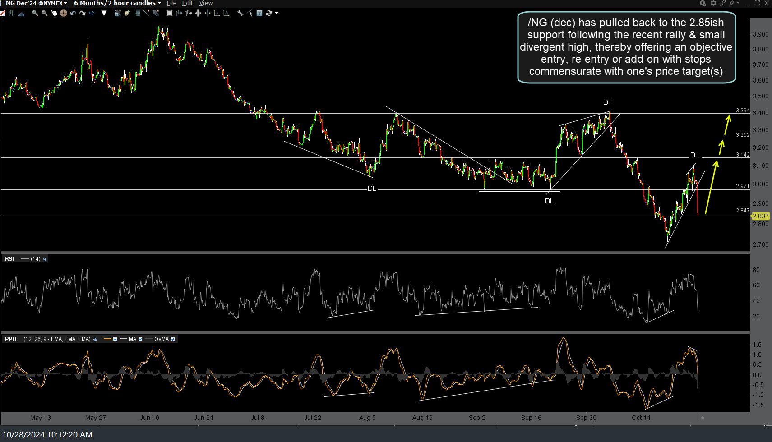
Task: Expand the 6 Months/2 hour candles dropdown
Action: click(x=117, y=3)
